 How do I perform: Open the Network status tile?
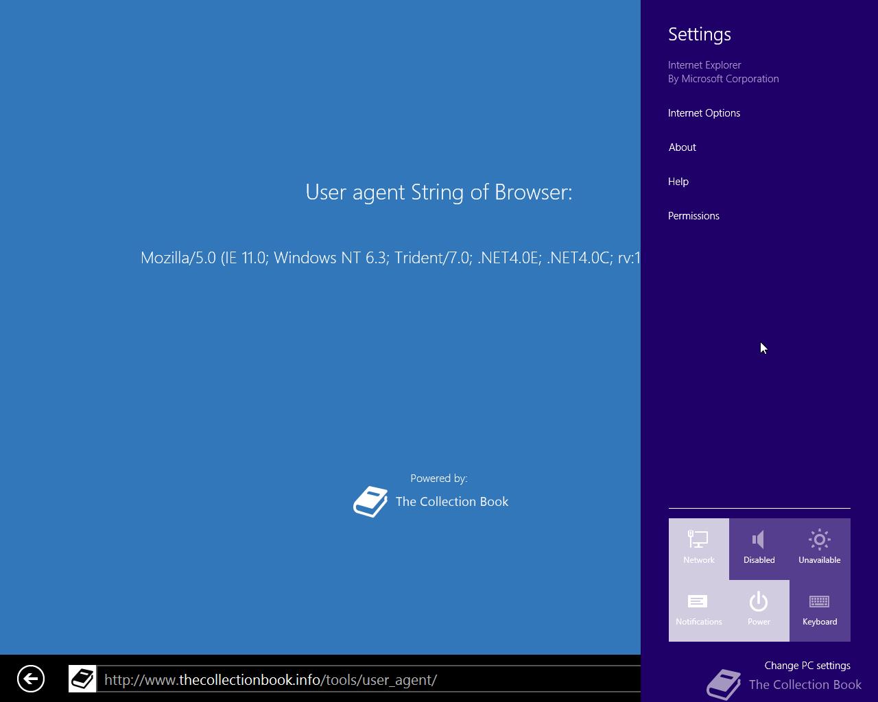point(699,549)
